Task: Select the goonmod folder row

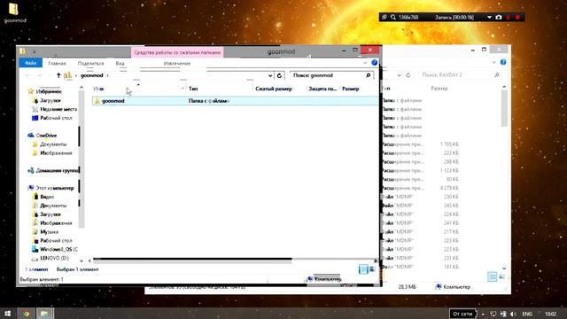Action: 235,101
